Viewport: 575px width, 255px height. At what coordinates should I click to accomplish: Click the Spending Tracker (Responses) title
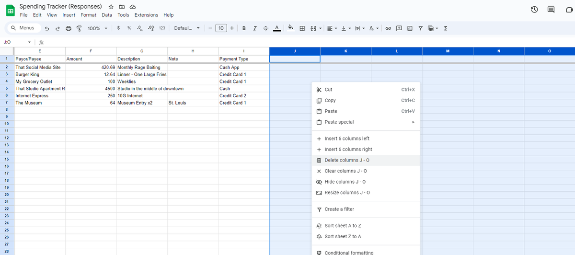pyautogui.click(x=60, y=7)
